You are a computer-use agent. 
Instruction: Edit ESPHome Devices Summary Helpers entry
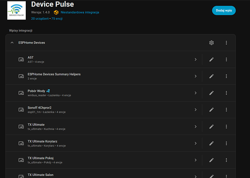[212, 76]
